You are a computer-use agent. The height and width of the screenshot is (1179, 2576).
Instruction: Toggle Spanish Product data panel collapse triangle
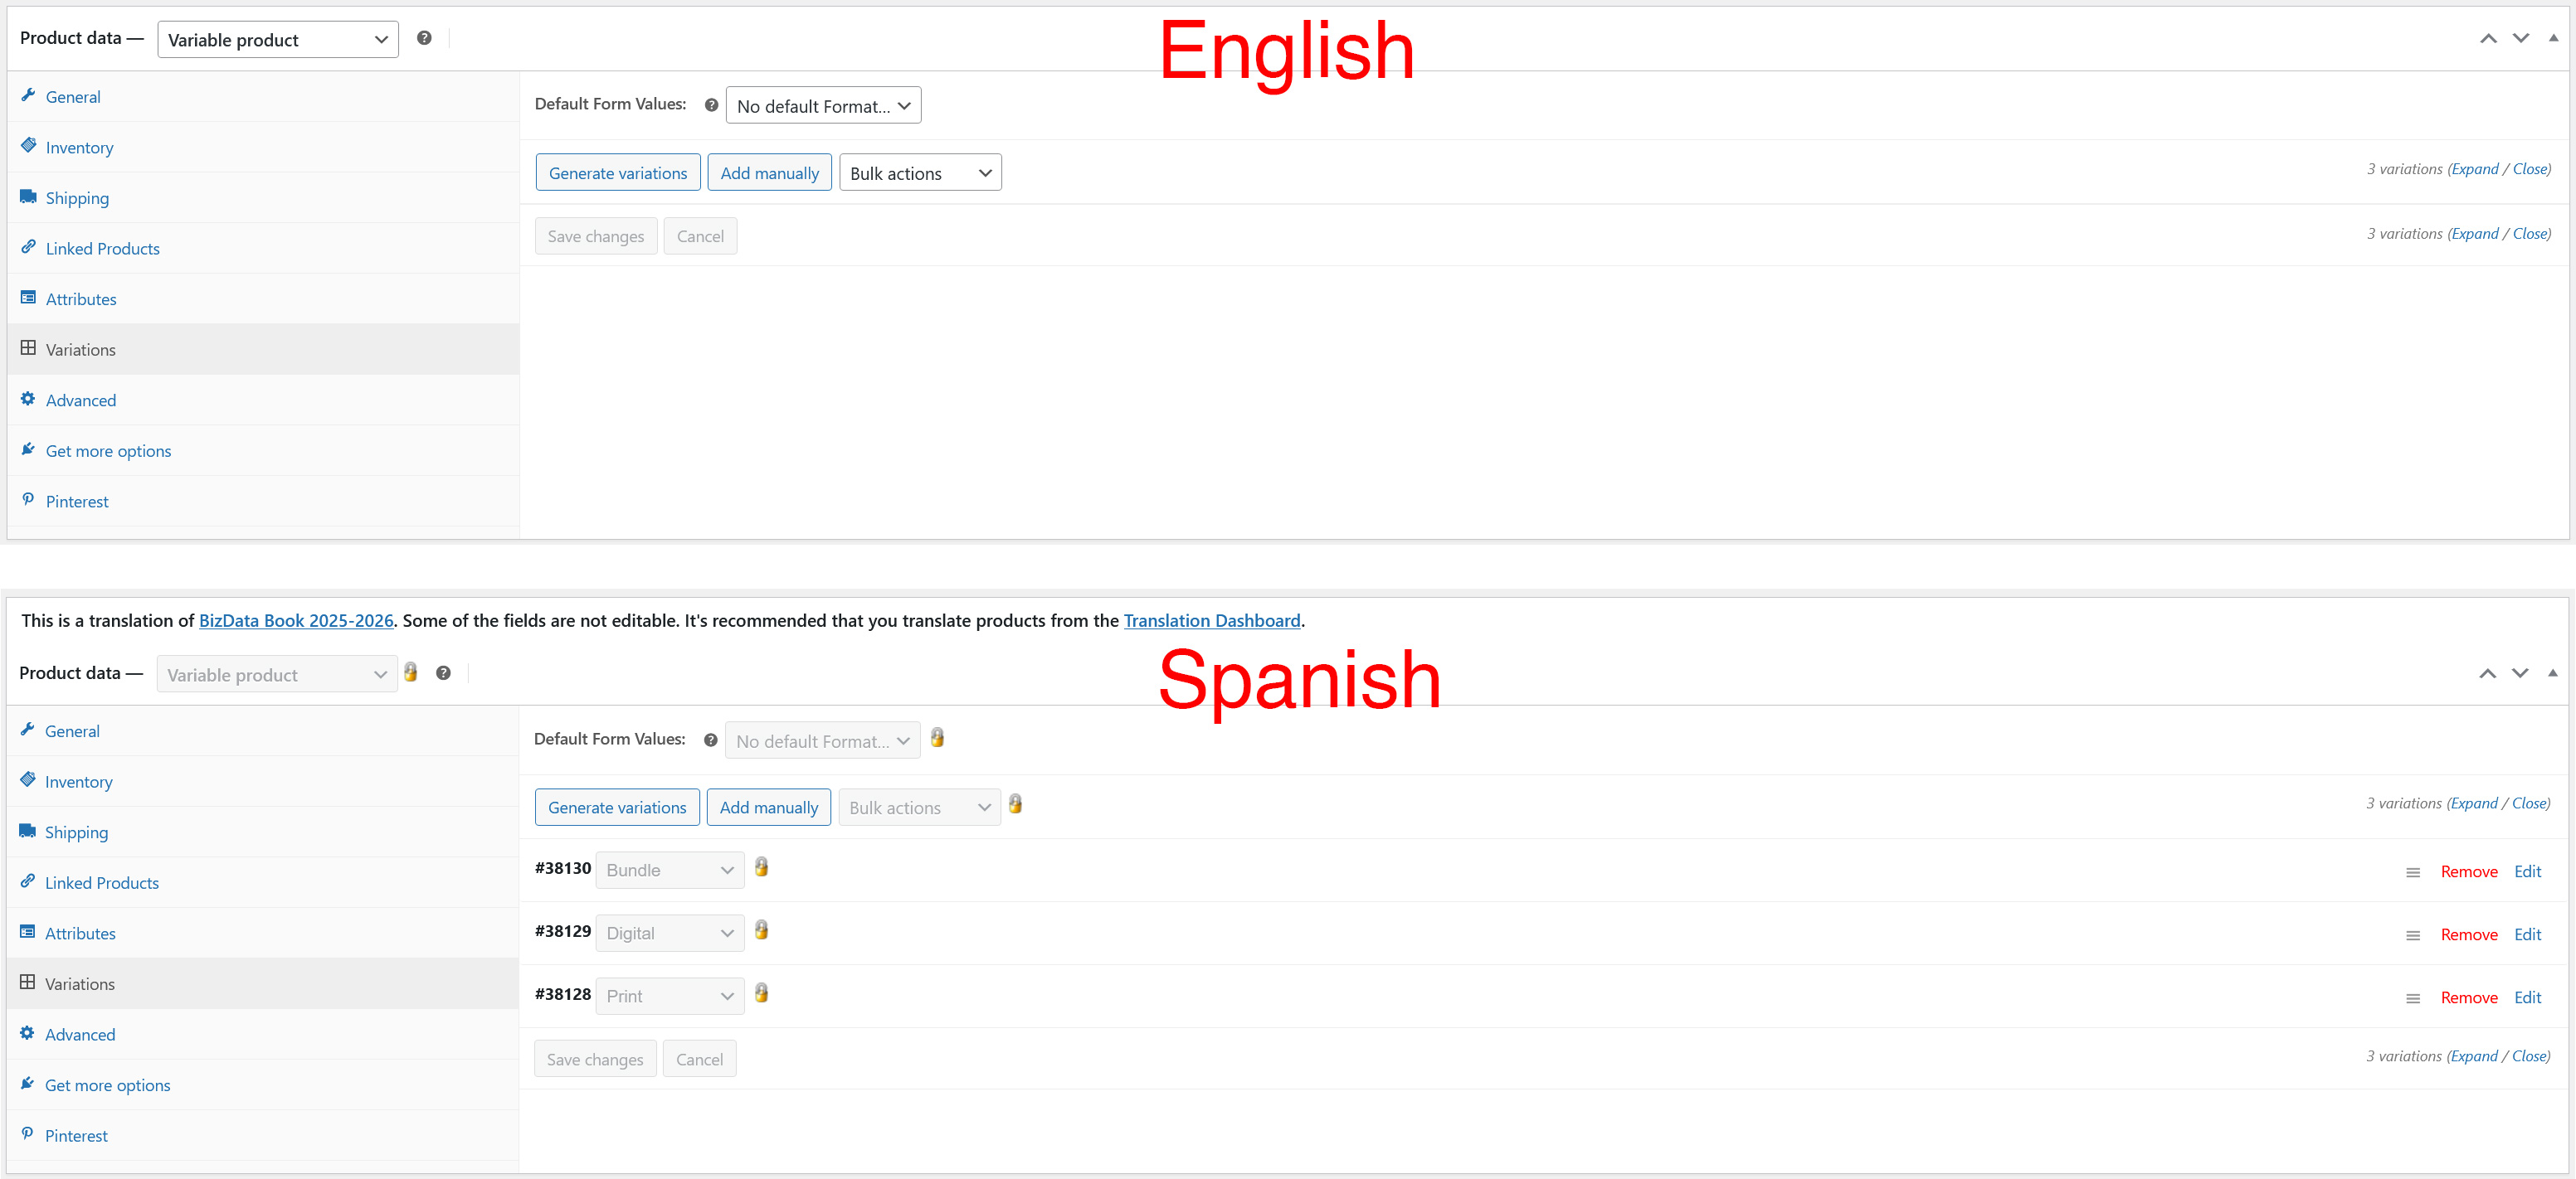[x=2552, y=672]
